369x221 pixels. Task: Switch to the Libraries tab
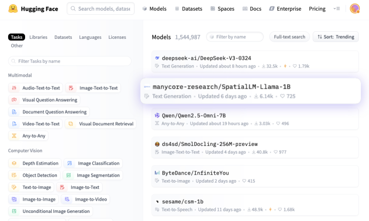(38, 37)
